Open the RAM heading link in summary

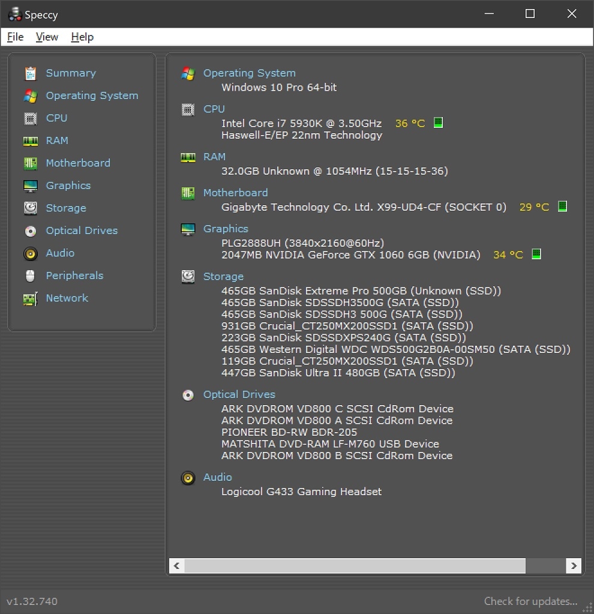click(x=215, y=157)
